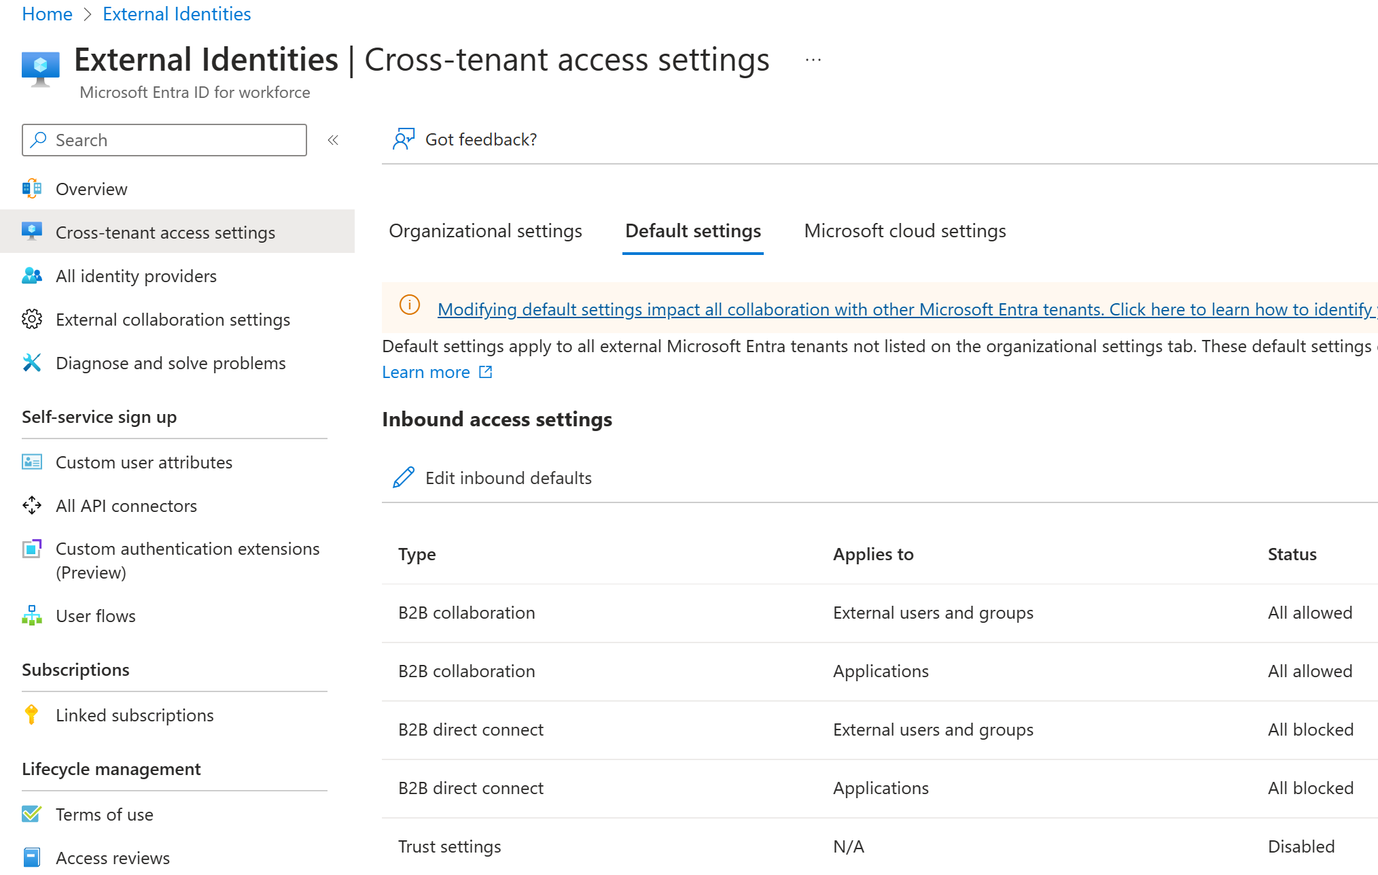Click the All API connectors icon
The height and width of the screenshot is (875, 1378).
(x=30, y=505)
